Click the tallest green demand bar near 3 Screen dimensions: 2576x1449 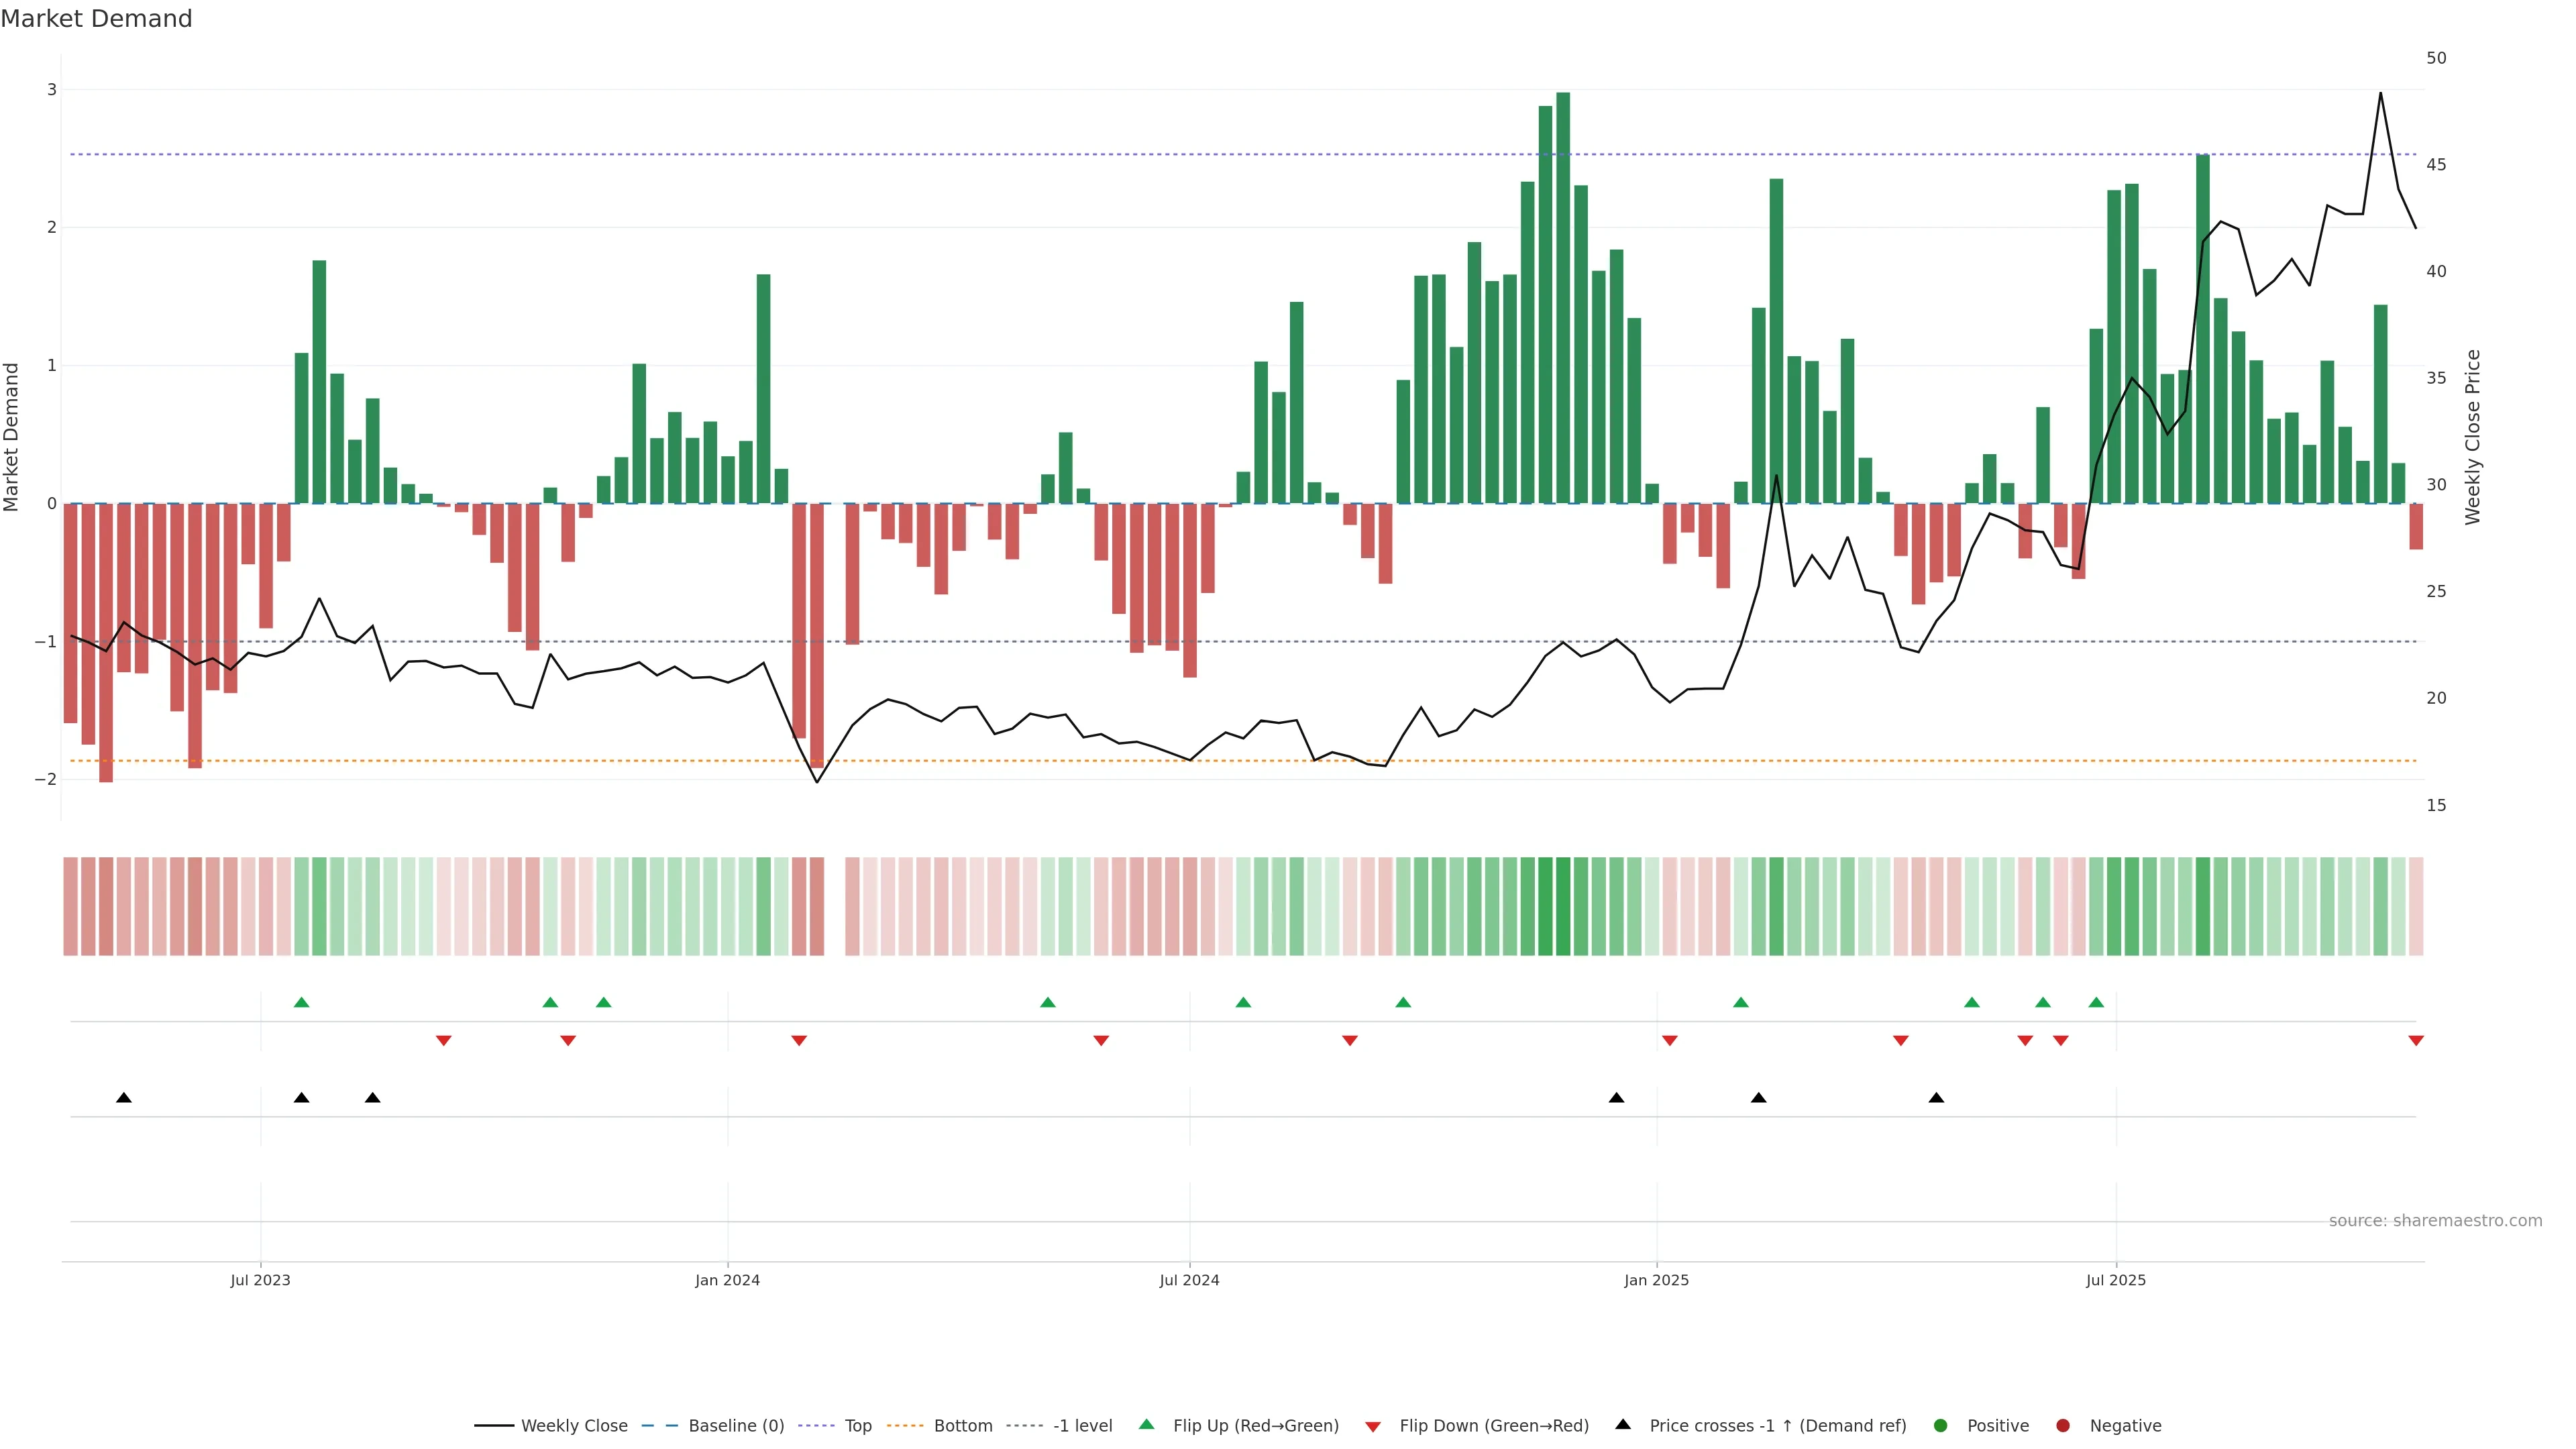(1563, 300)
